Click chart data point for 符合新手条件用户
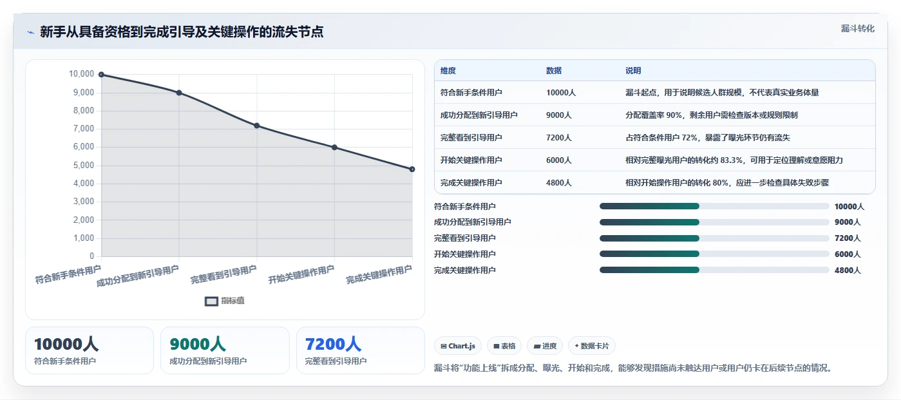This screenshot has height=400, width=901. (101, 75)
